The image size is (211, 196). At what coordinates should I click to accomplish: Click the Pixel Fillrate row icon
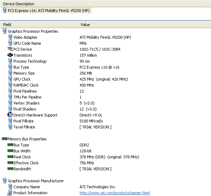point(10,121)
